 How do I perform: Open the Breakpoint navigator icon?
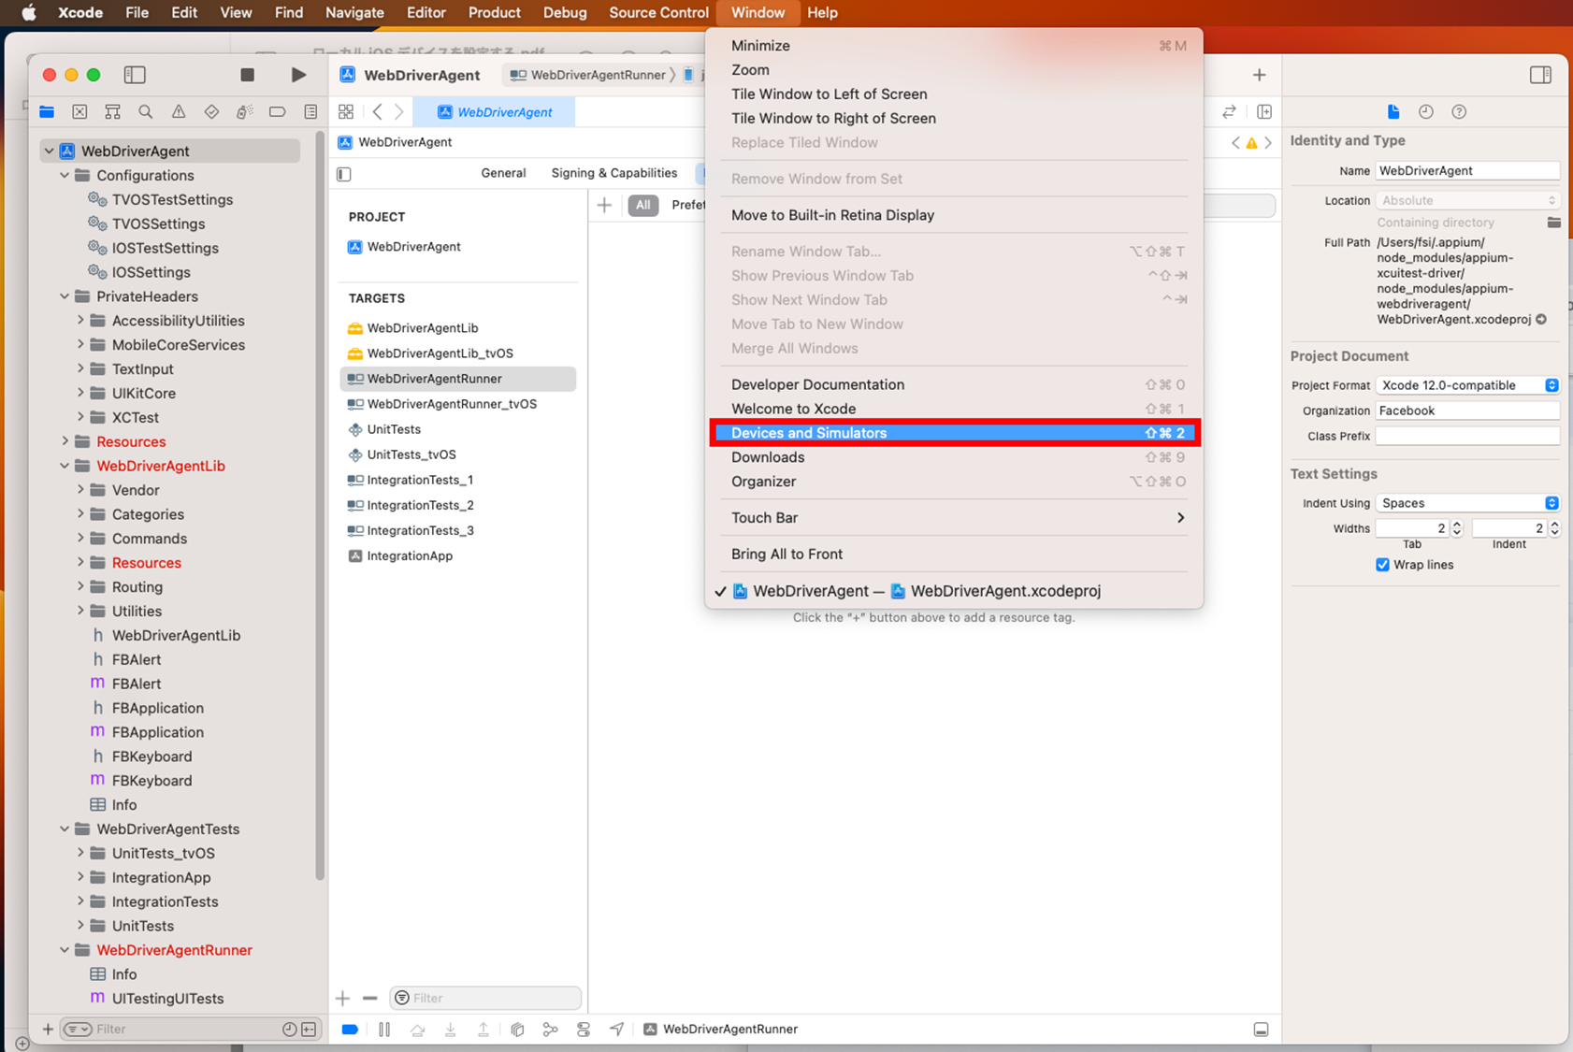[277, 112]
